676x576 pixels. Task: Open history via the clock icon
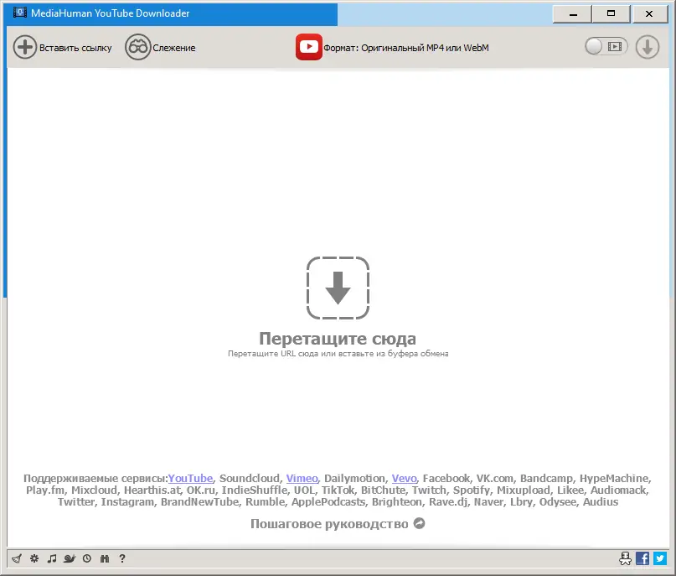click(88, 558)
